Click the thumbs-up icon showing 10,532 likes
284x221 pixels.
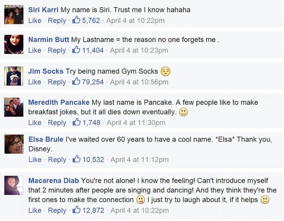[76, 159]
